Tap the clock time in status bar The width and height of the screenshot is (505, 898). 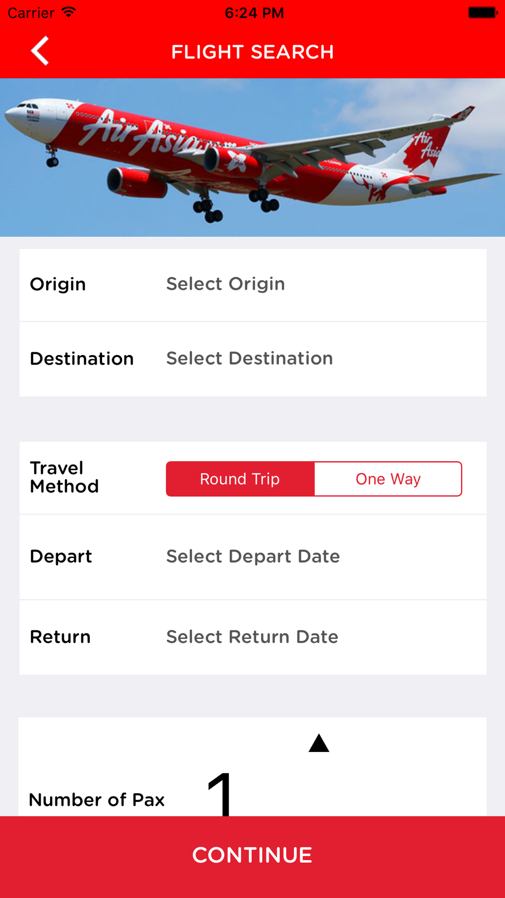coord(254,13)
